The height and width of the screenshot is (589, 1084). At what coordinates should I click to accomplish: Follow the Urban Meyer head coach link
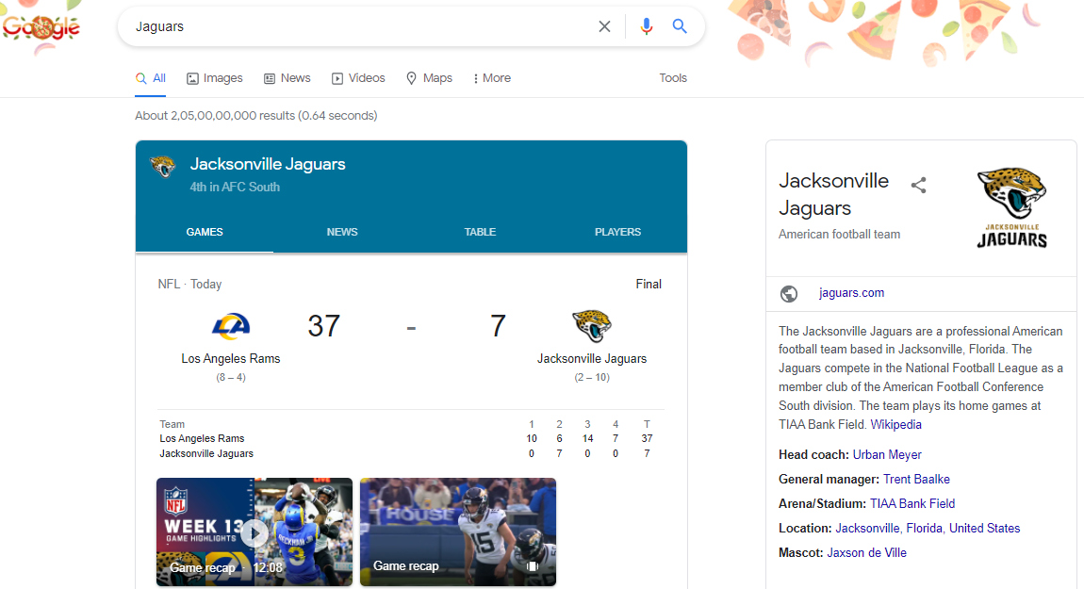click(x=887, y=455)
